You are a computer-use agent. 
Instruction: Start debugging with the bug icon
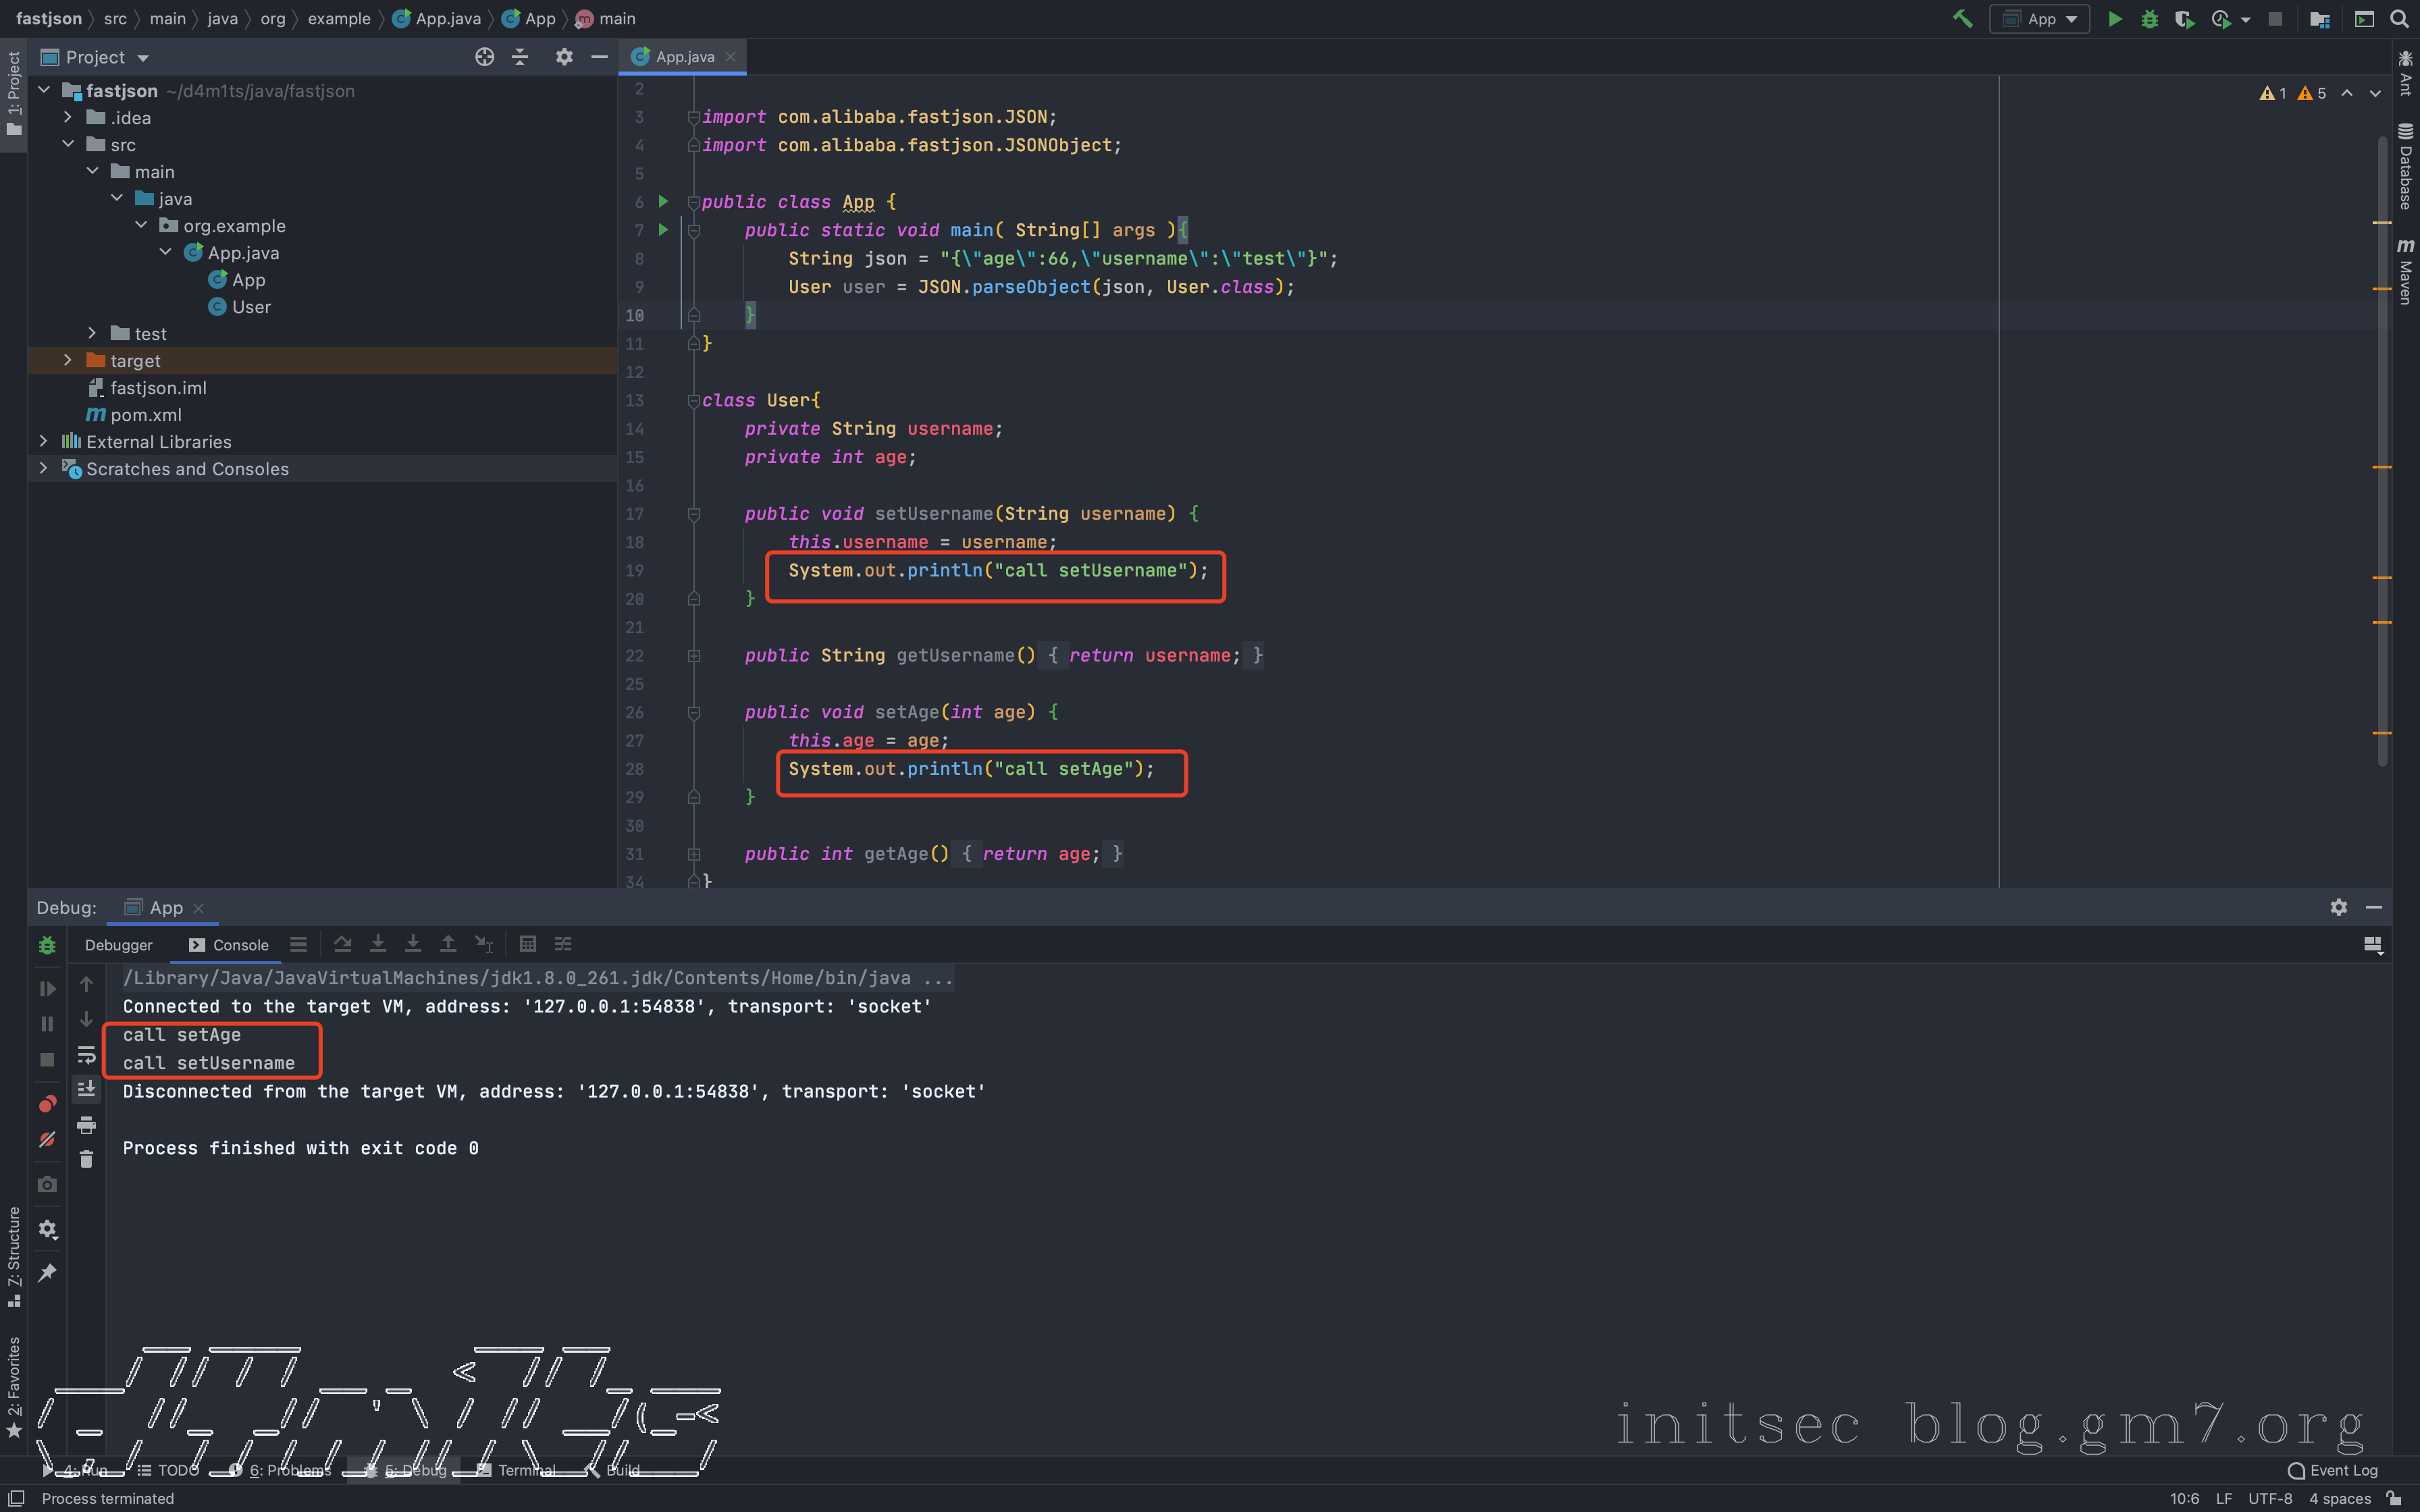(x=2149, y=19)
